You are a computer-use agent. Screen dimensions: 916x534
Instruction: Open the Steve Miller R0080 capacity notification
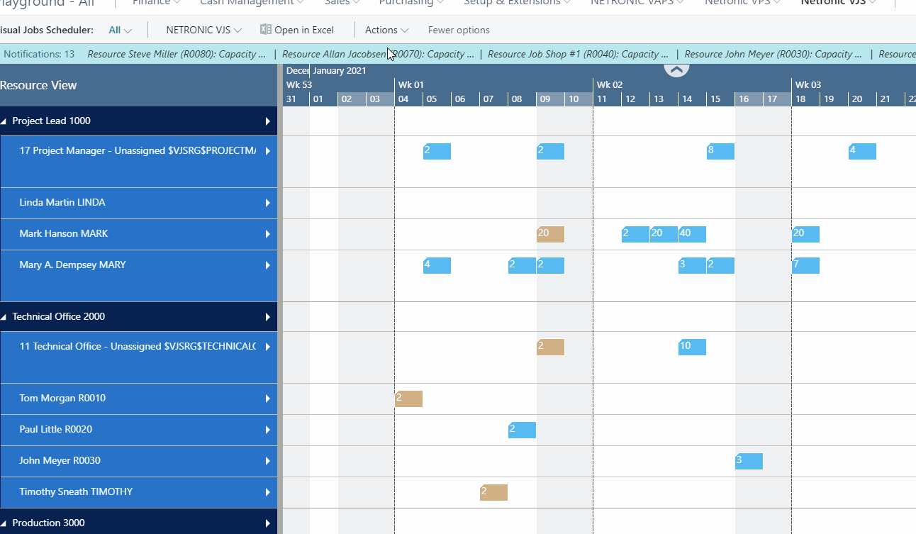pos(177,54)
